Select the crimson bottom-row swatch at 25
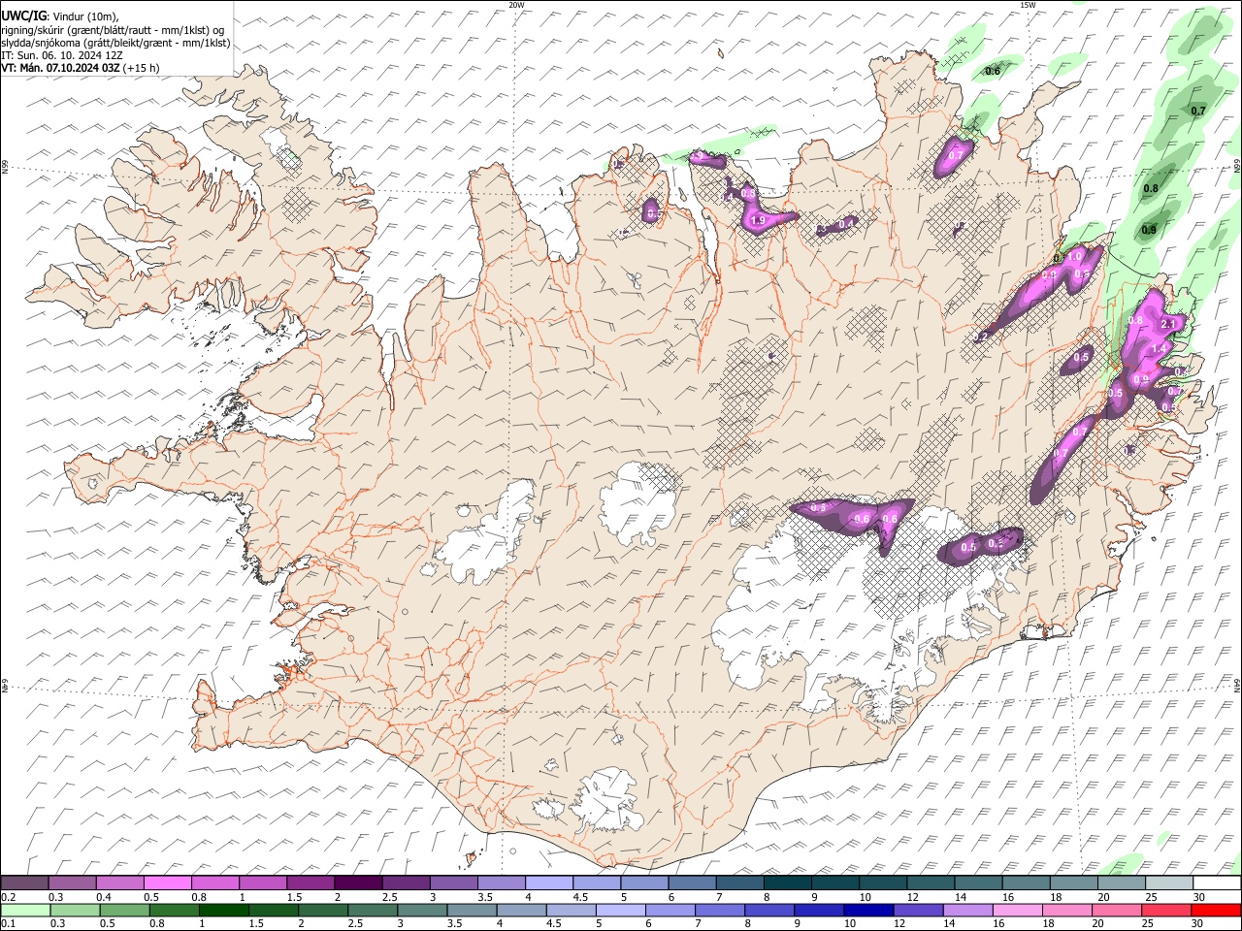 tap(1165, 910)
